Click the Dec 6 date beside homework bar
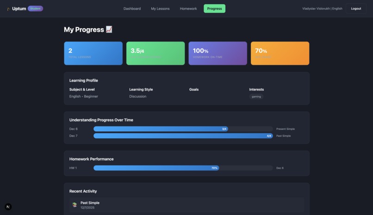This screenshot has width=373, height=215. [x=280, y=168]
